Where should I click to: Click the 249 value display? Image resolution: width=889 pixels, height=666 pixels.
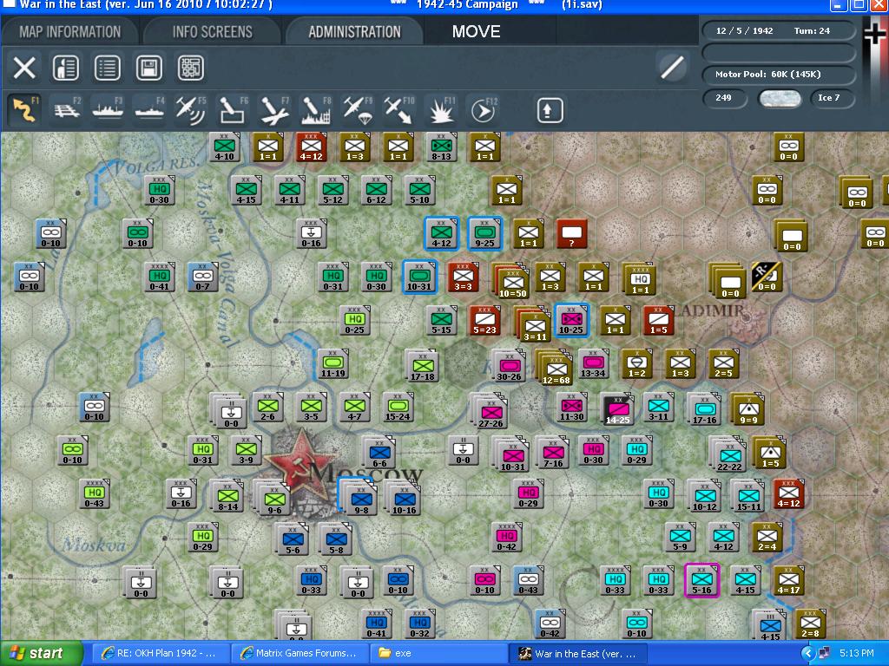click(723, 97)
